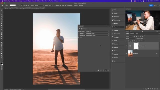Select the Device Link radio button

(79, 35)
